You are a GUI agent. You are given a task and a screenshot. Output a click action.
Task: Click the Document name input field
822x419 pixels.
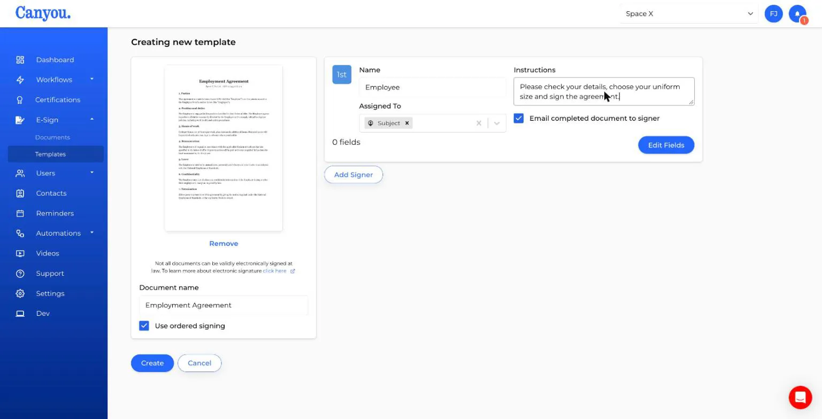224,305
